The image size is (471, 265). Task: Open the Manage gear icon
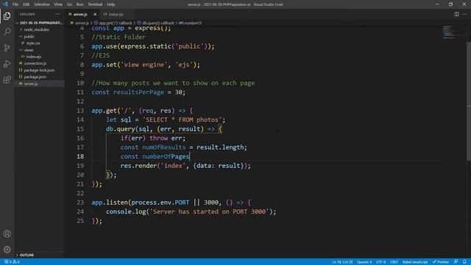(x=7, y=249)
